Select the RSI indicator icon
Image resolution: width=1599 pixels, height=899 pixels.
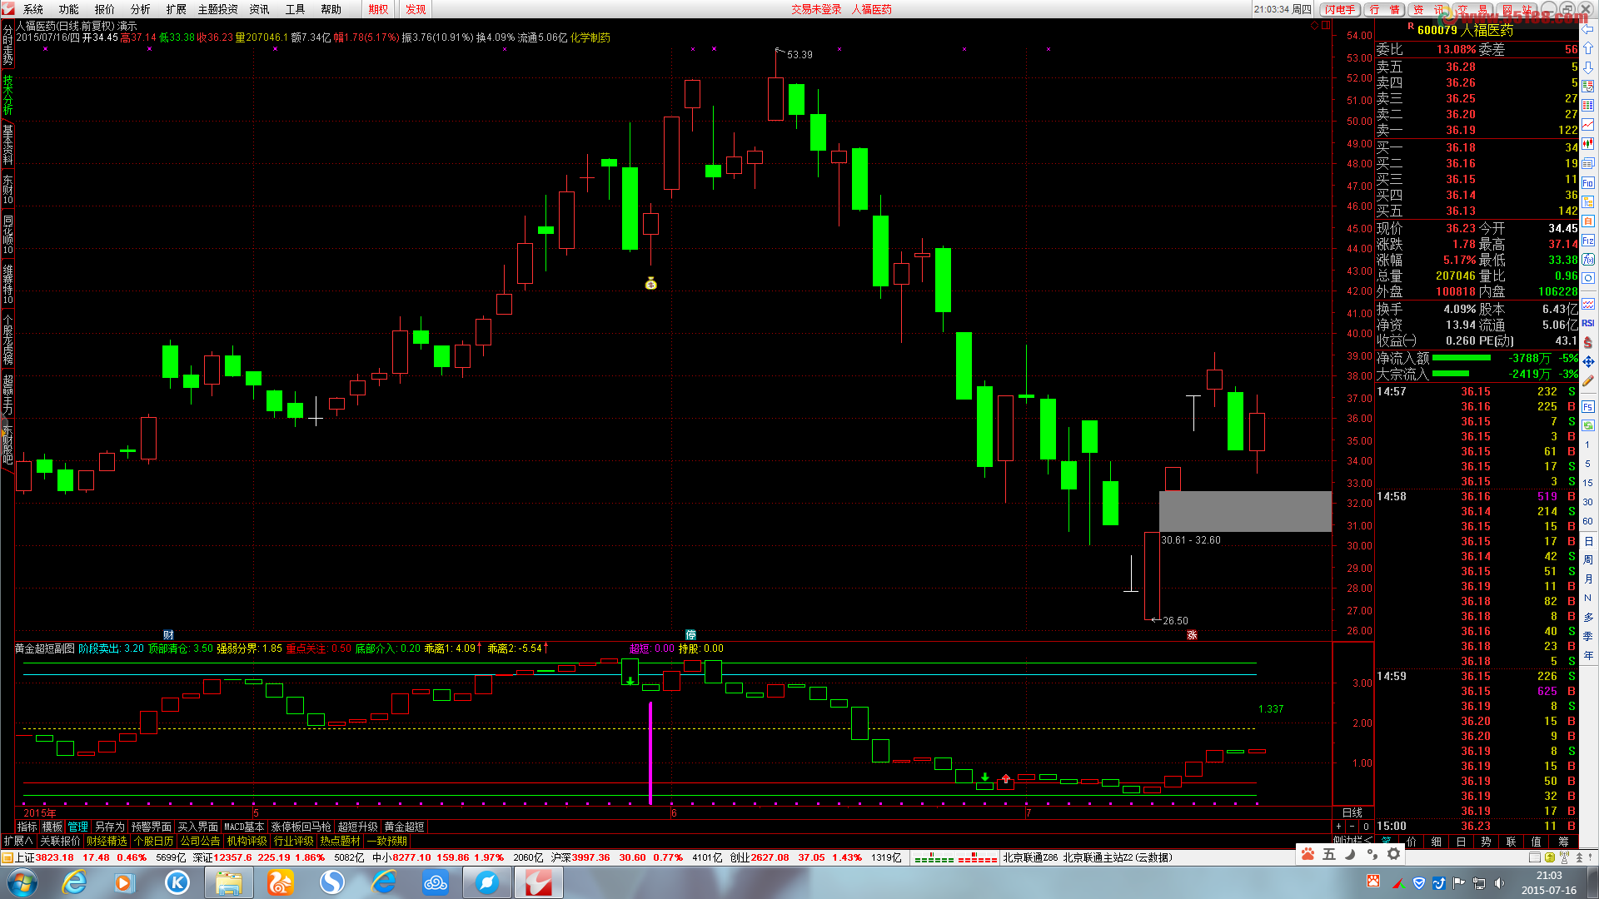click(x=1588, y=323)
